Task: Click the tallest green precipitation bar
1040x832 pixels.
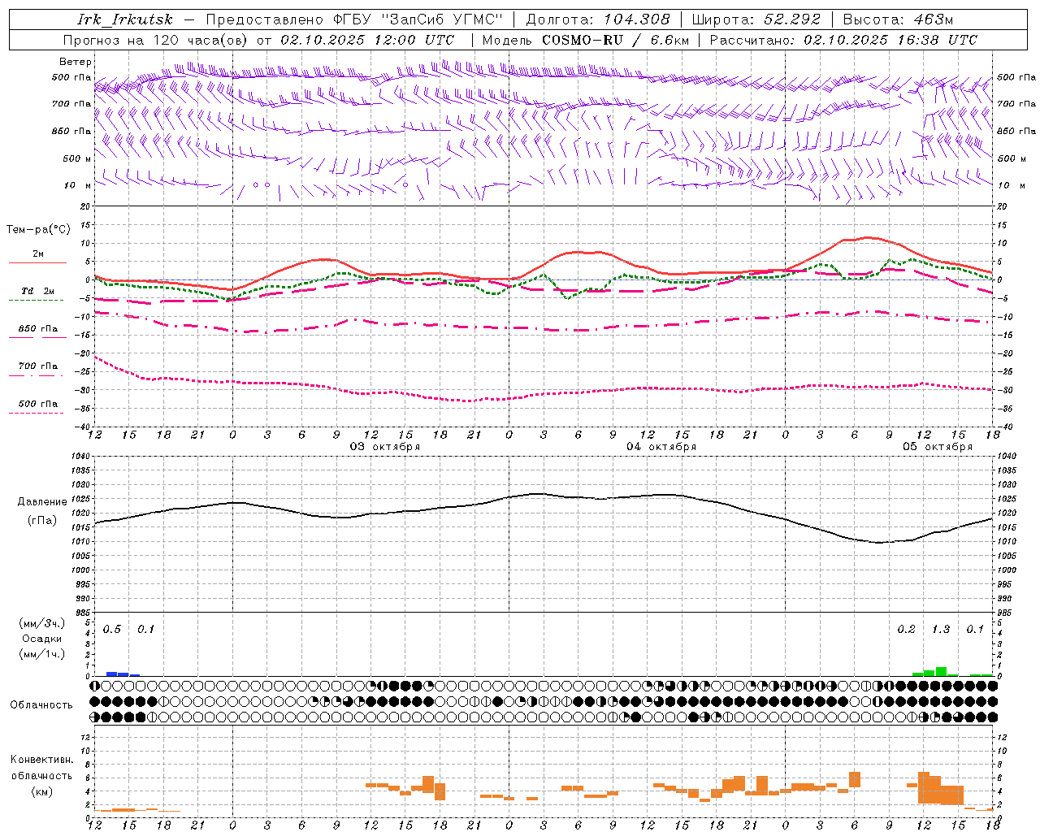Action: click(941, 671)
